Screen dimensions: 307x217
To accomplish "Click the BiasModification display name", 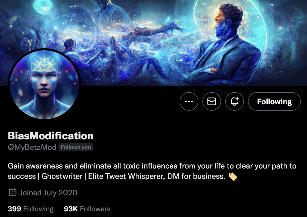I will pyautogui.click(x=50, y=136).
